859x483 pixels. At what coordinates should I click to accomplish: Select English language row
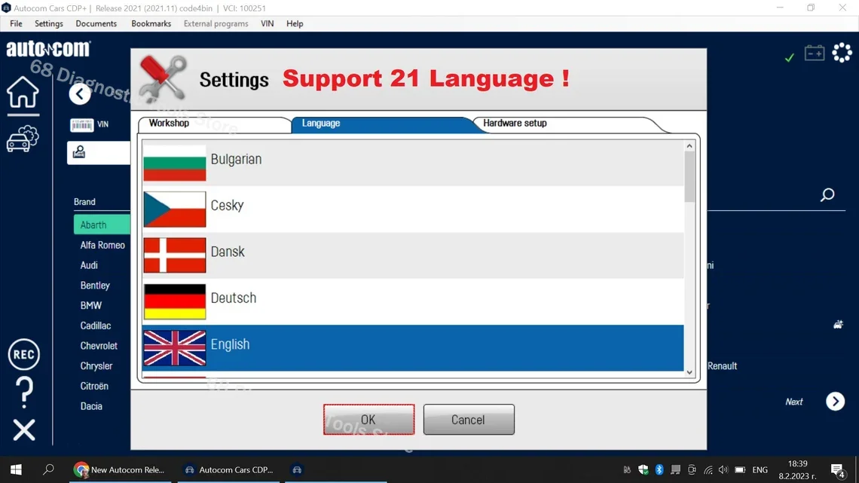tap(413, 347)
